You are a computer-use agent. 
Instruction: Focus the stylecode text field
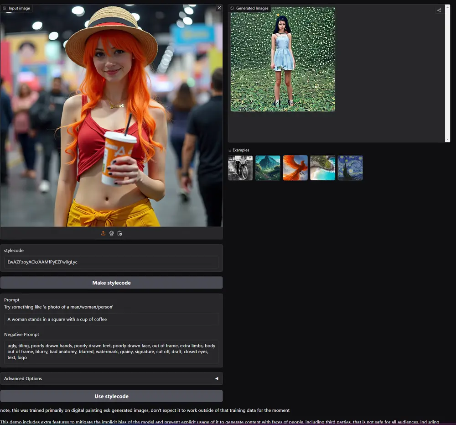(111, 262)
